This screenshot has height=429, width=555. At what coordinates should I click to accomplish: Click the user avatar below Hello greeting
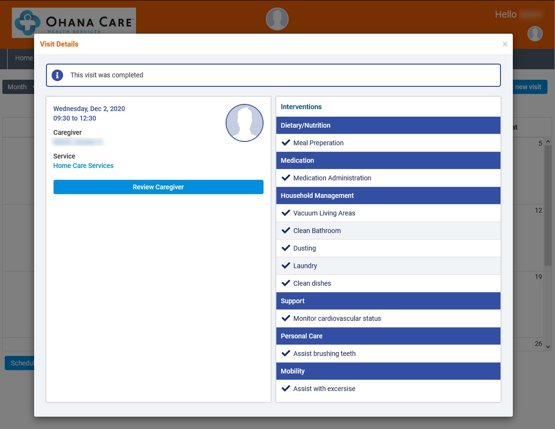click(x=535, y=34)
